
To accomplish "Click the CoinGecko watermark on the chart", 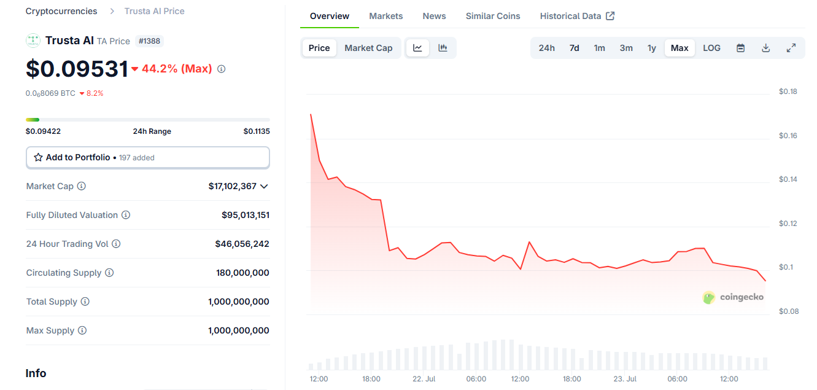I will (x=734, y=297).
